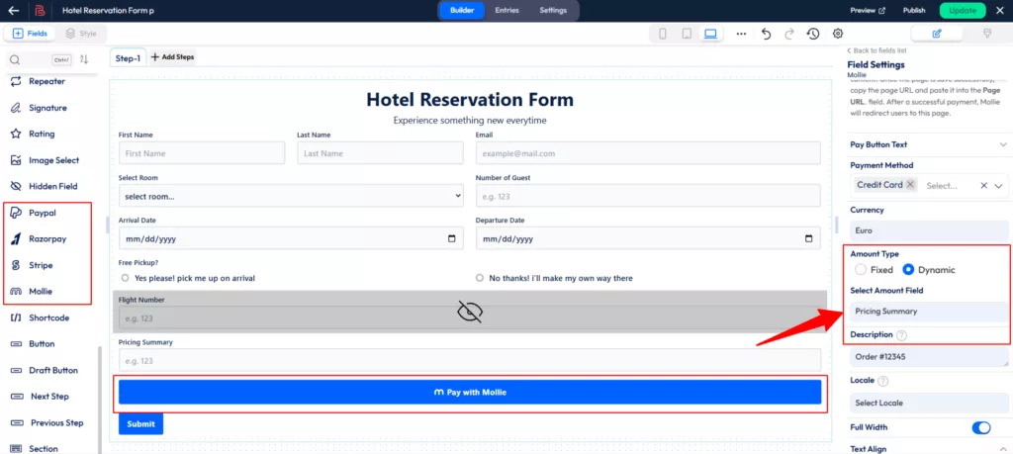Remove the Credit Card tag
Image resolution: width=1013 pixels, height=454 pixels.
click(910, 185)
